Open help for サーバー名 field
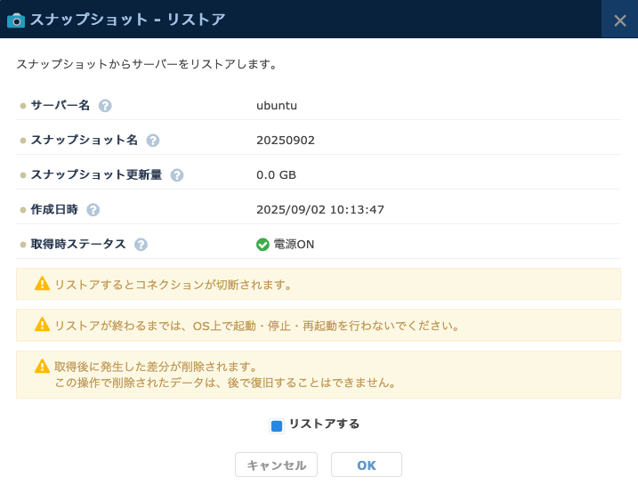 click(x=105, y=106)
